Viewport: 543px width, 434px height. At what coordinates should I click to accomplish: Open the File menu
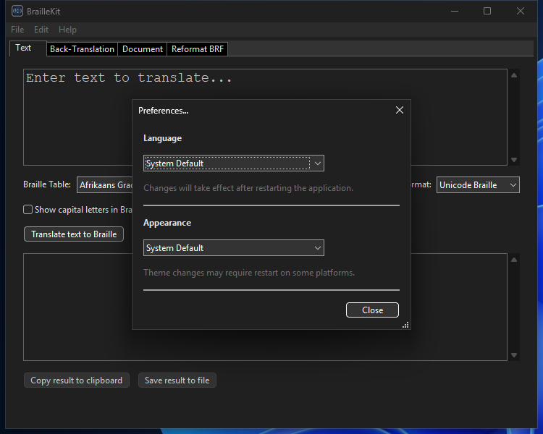tap(17, 30)
